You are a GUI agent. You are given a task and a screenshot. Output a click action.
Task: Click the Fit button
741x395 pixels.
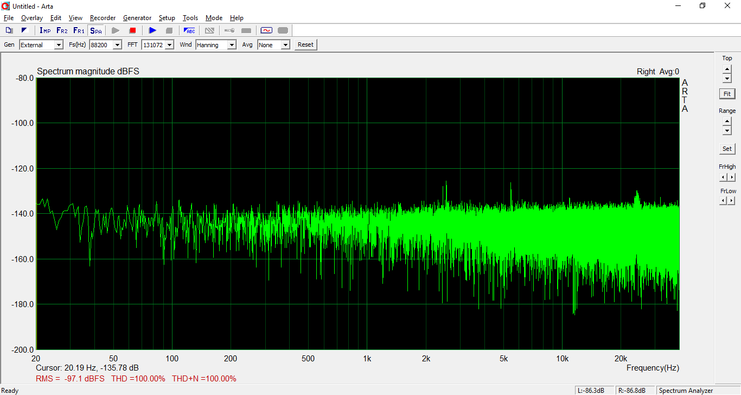727,94
